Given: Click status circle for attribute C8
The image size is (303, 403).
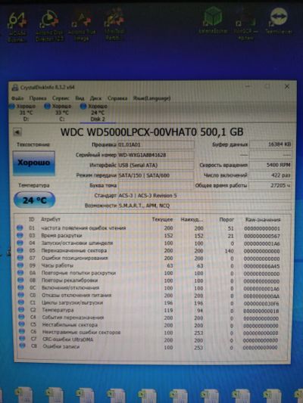Looking at the screenshot, I should [x=23, y=346].
